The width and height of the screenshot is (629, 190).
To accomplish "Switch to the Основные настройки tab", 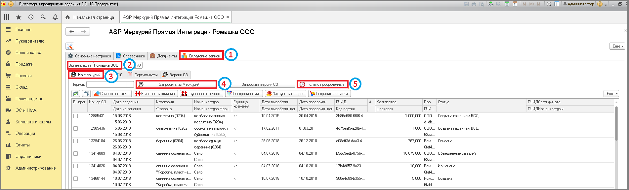I will click(x=90, y=56).
